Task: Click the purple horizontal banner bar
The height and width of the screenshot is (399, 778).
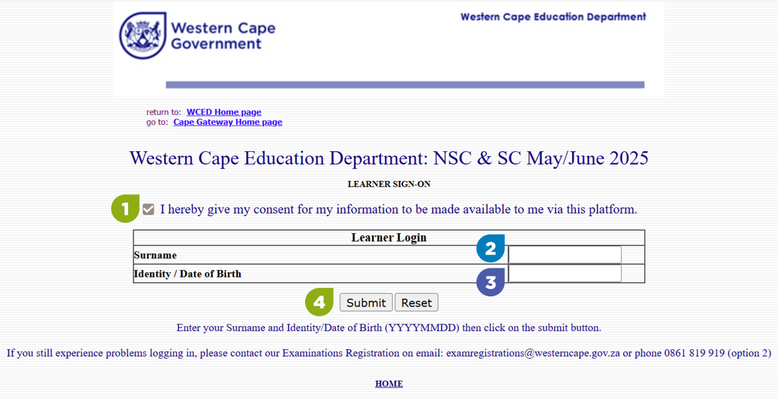Action: pyautogui.click(x=405, y=85)
